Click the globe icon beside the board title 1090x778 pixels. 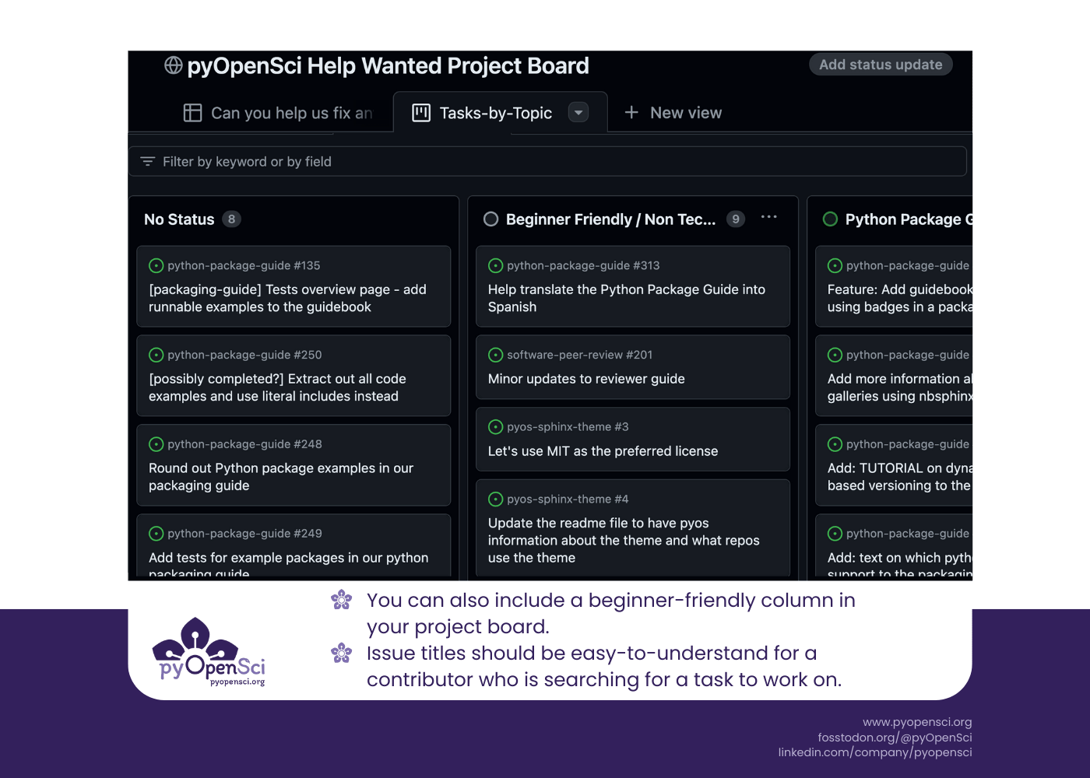point(173,65)
